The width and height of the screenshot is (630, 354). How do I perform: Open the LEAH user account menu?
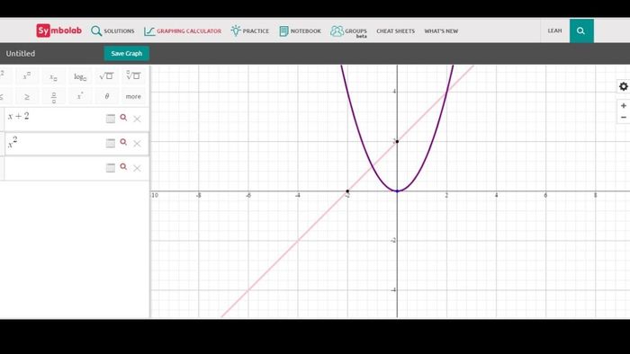[x=554, y=31]
